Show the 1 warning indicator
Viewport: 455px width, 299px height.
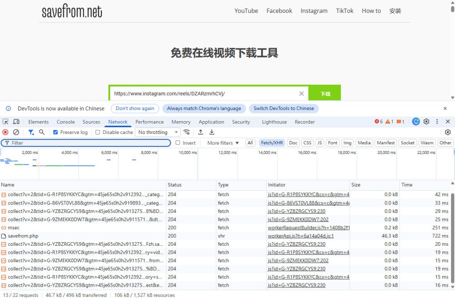point(389,122)
